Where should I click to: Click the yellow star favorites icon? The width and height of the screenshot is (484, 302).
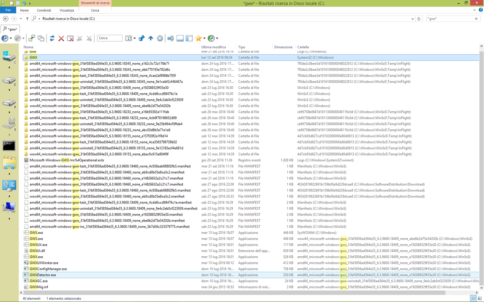[x=198, y=38]
